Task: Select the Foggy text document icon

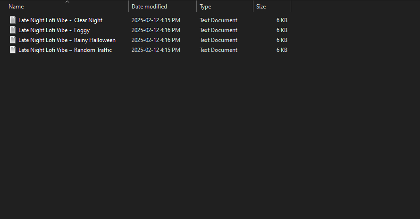Action: coord(13,30)
